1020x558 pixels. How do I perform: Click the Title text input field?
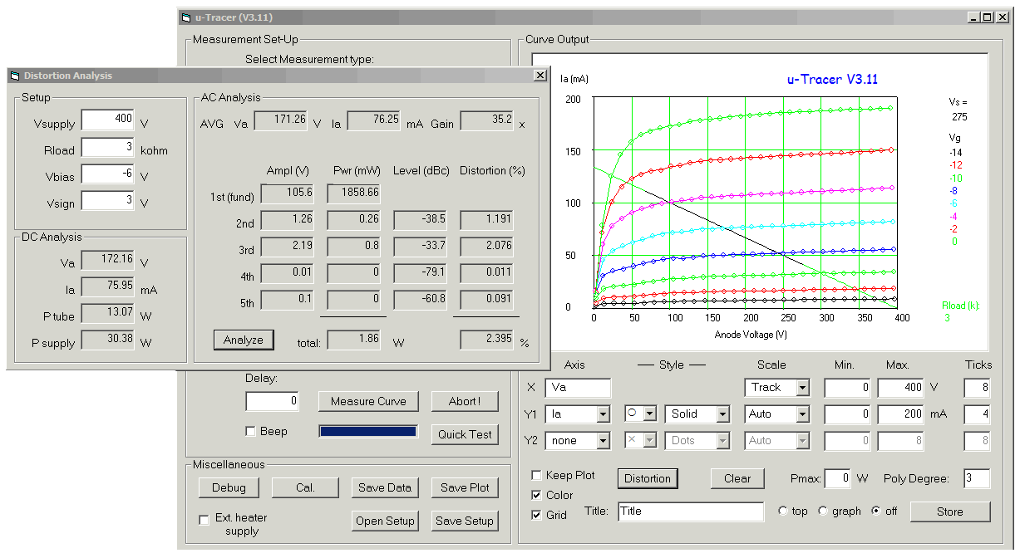click(x=690, y=512)
